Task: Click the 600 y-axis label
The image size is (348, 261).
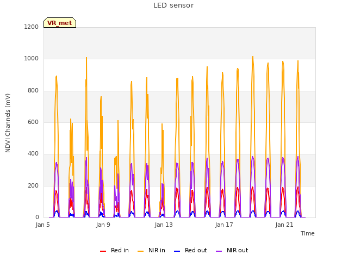Action: (x=33, y=122)
